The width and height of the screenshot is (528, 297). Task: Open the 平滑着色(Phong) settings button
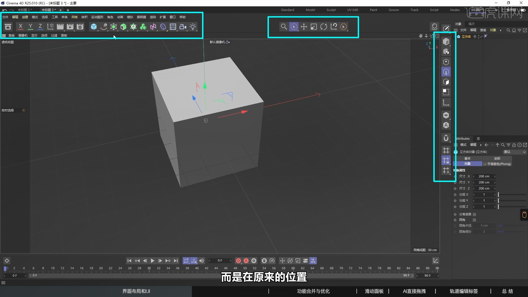click(x=497, y=164)
